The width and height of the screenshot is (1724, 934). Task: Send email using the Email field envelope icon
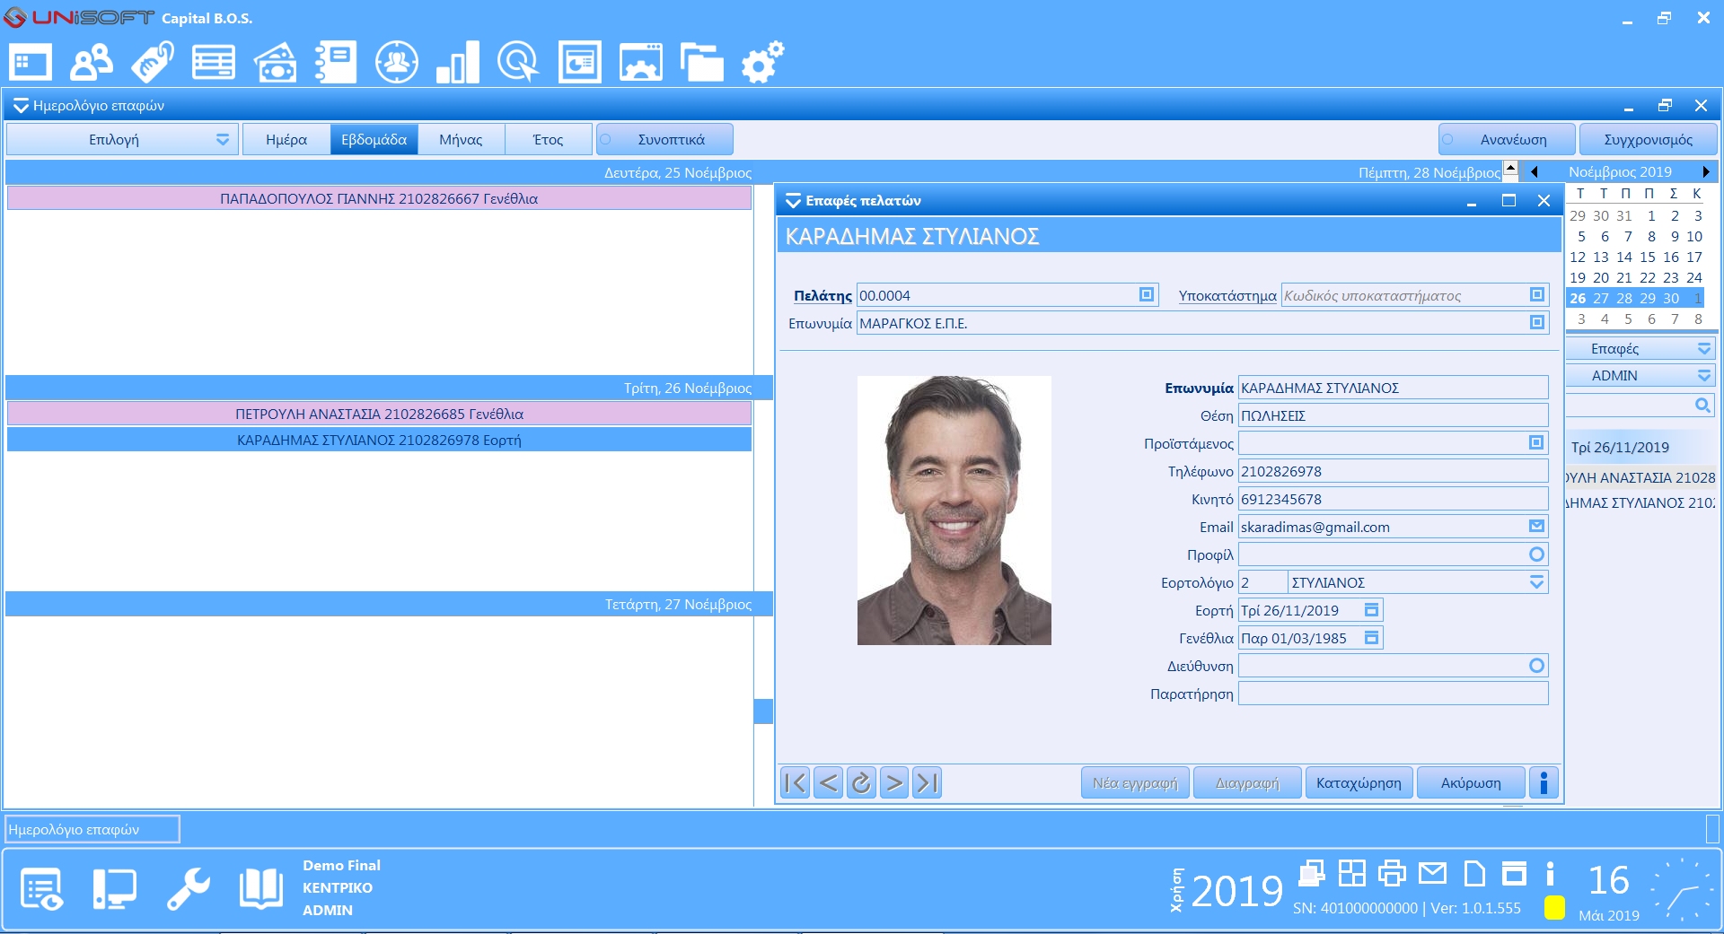tap(1536, 527)
